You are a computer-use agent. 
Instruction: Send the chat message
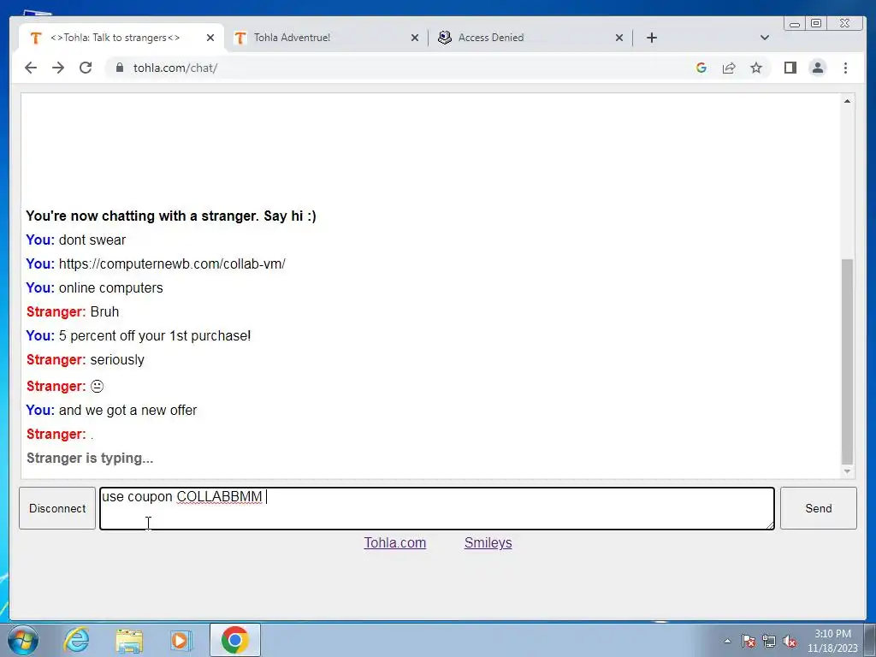pos(819,508)
